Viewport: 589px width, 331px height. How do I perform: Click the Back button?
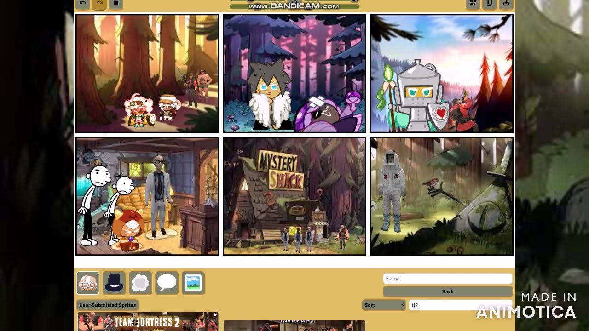coord(448,291)
